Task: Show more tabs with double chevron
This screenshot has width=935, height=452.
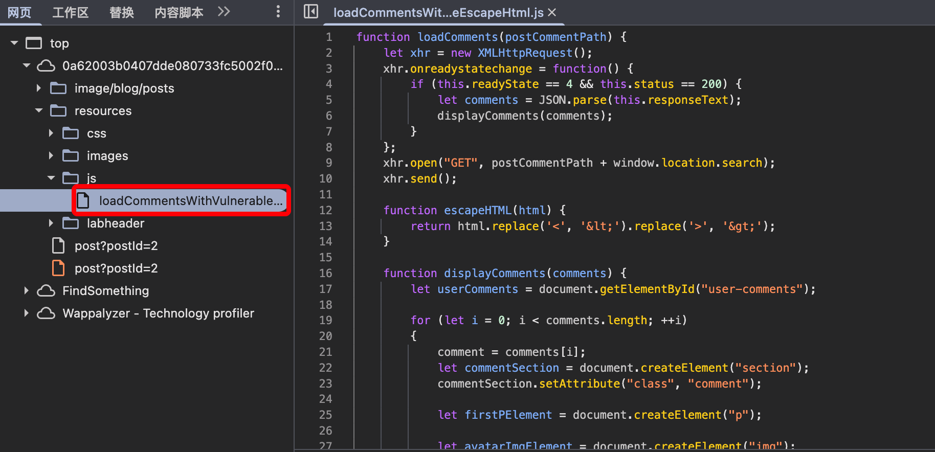Action: tap(224, 11)
